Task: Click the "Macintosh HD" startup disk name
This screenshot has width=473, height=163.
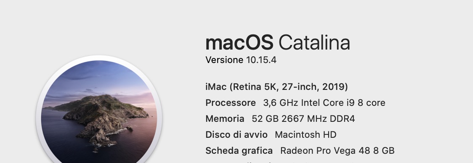Action: click(x=306, y=135)
